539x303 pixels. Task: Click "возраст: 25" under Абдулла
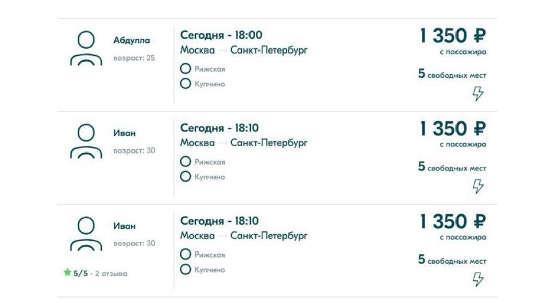pos(134,58)
